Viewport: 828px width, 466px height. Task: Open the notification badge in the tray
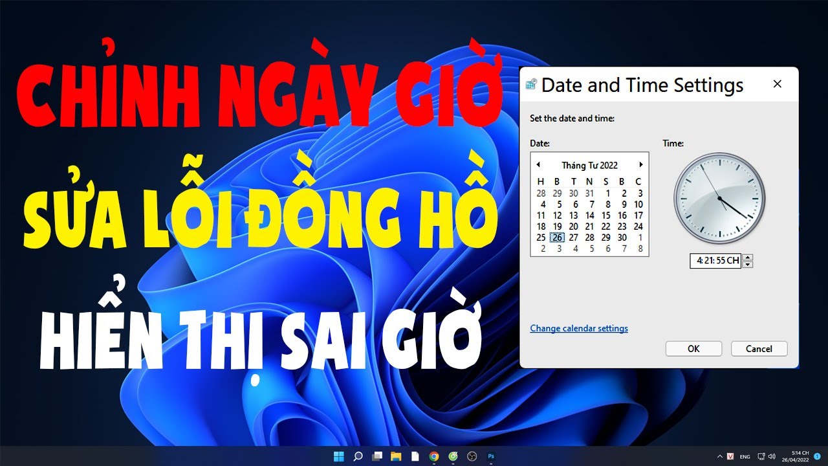point(817,456)
